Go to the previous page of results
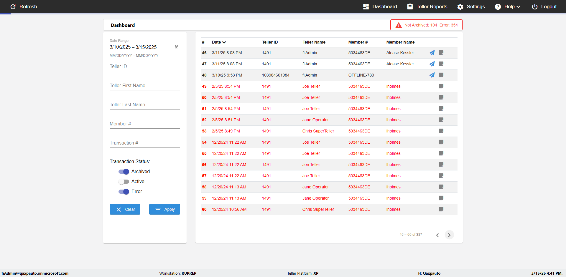Viewport: 566px width, 277px height. coord(437,235)
